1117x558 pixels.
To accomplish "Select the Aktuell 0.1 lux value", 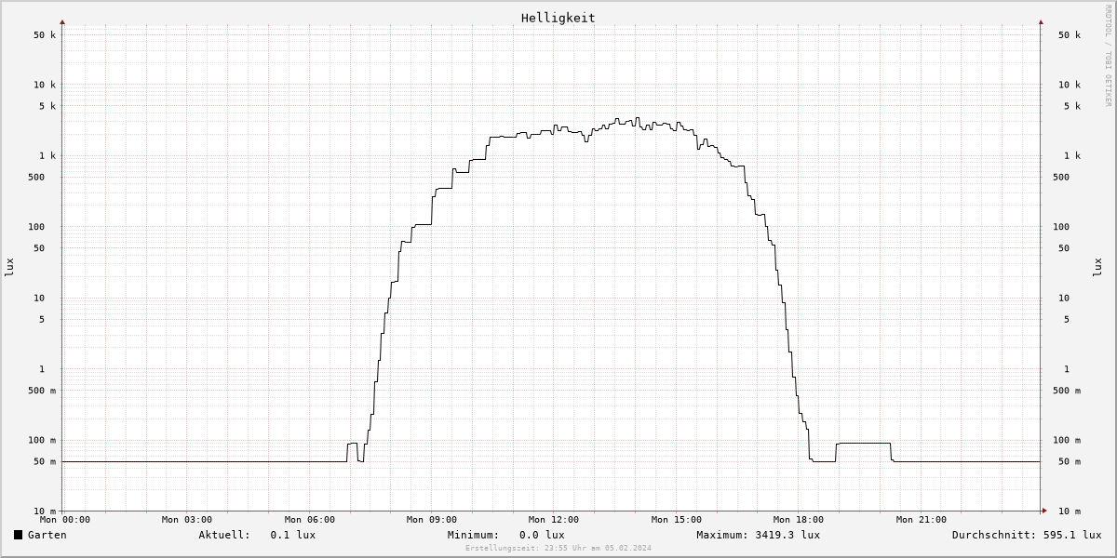I will (x=292, y=535).
